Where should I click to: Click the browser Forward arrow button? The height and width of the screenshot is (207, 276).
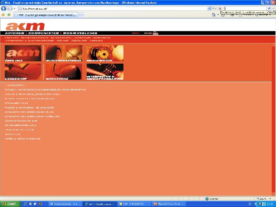[10, 8]
